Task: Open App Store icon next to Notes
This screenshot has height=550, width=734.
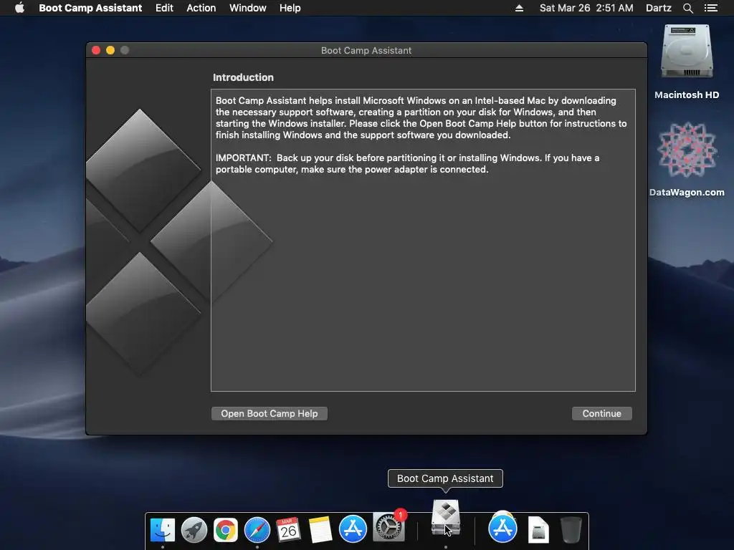Action: 353,529
